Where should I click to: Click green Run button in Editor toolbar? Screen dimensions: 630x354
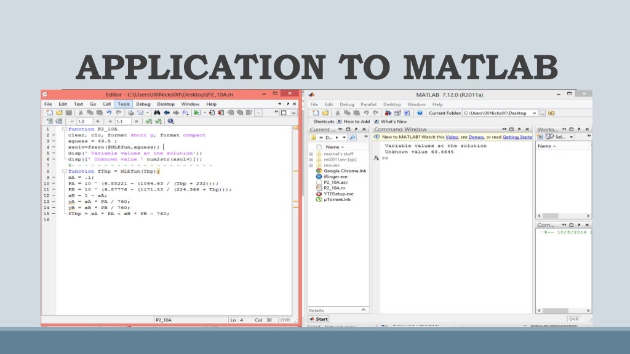[x=197, y=113]
